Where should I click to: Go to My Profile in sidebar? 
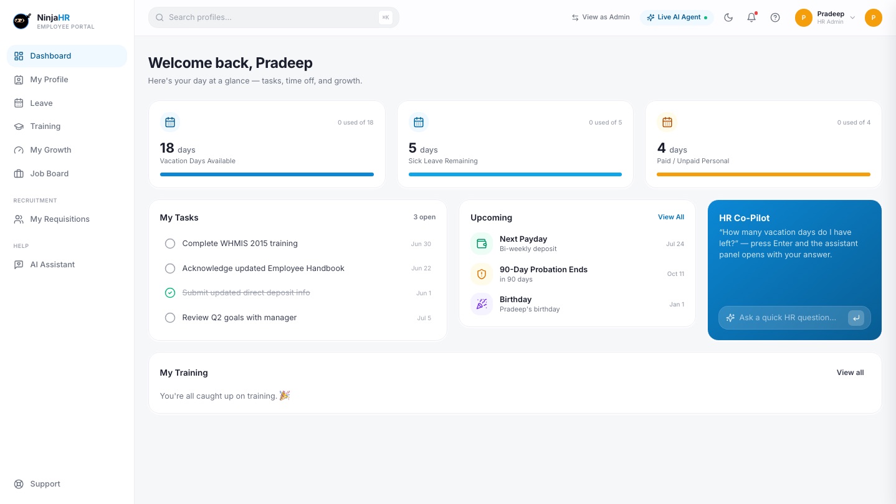click(67, 80)
